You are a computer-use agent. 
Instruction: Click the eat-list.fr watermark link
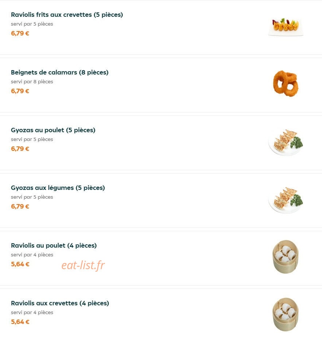(83, 265)
